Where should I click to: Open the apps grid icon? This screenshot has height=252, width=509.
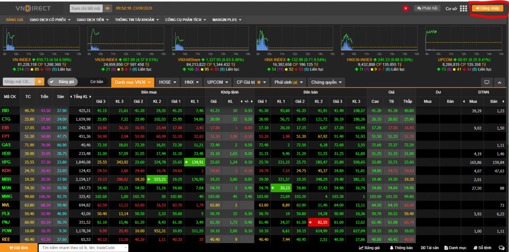pos(463,8)
